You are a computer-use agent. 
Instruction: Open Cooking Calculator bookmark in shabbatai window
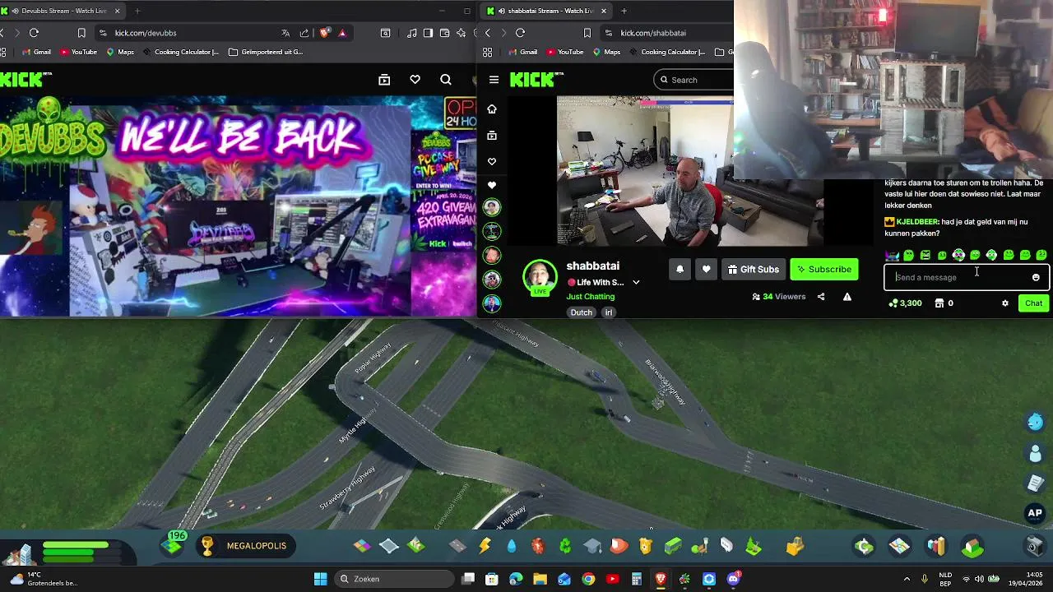coord(666,52)
